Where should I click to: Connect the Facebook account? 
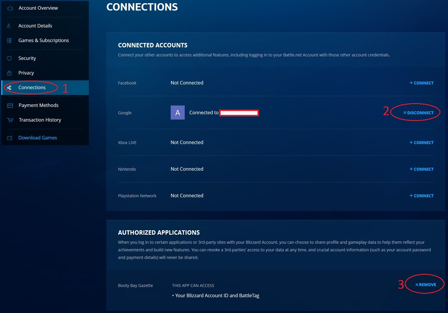click(421, 83)
